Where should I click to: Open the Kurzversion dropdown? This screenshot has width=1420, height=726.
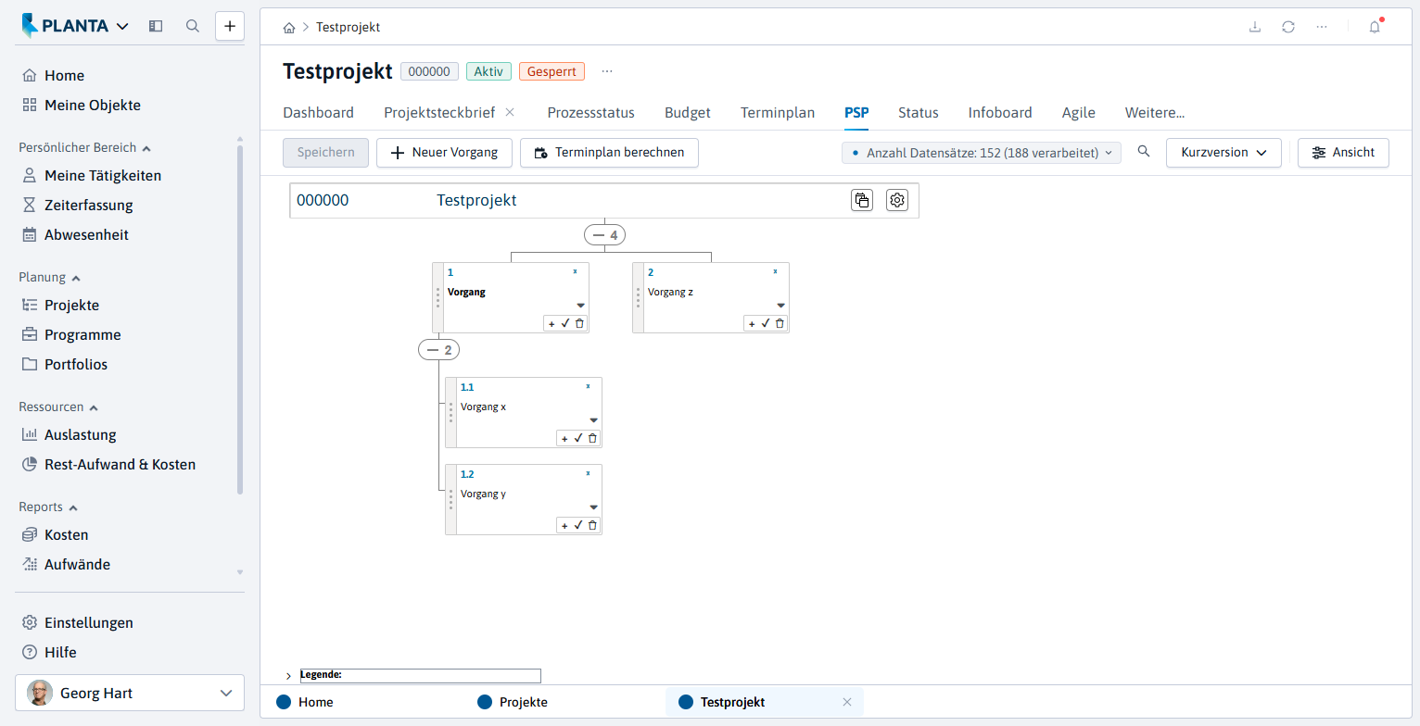tap(1223, 153)
